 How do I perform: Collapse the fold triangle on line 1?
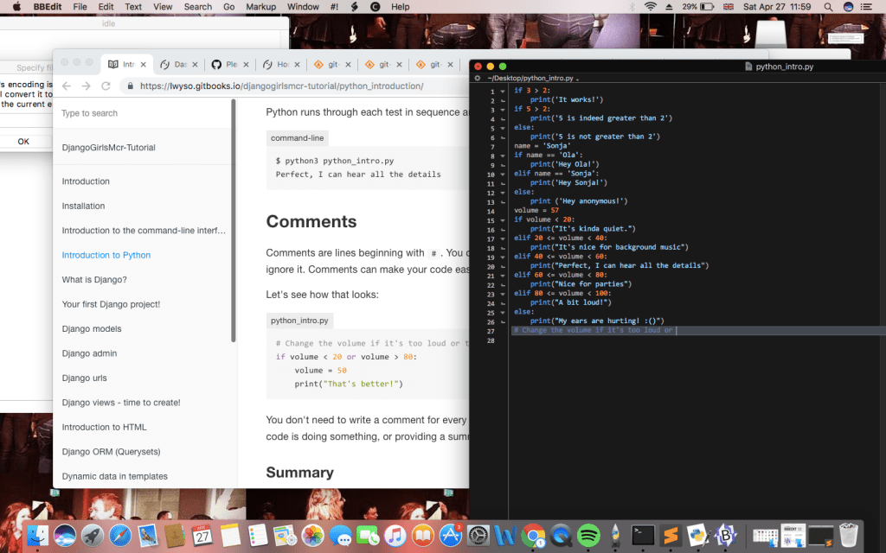503,91
